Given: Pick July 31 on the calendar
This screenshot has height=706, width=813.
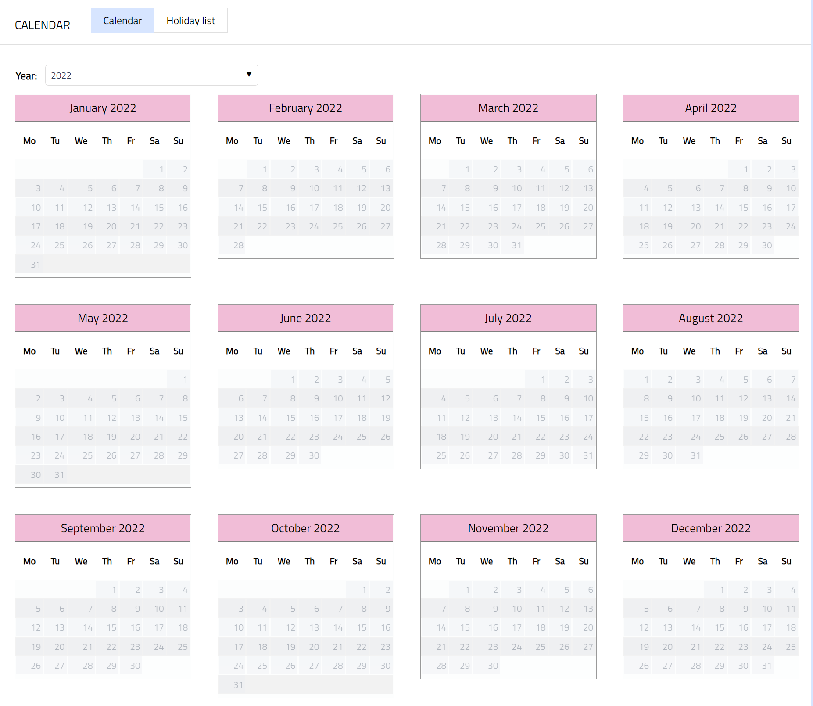Looking at the screenshot, I should coord(587,455).
